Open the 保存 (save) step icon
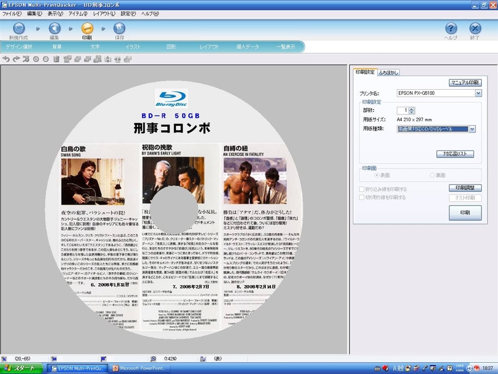This screenshot has height=374, width=498. pyautogui.click(x=120, y=28)
